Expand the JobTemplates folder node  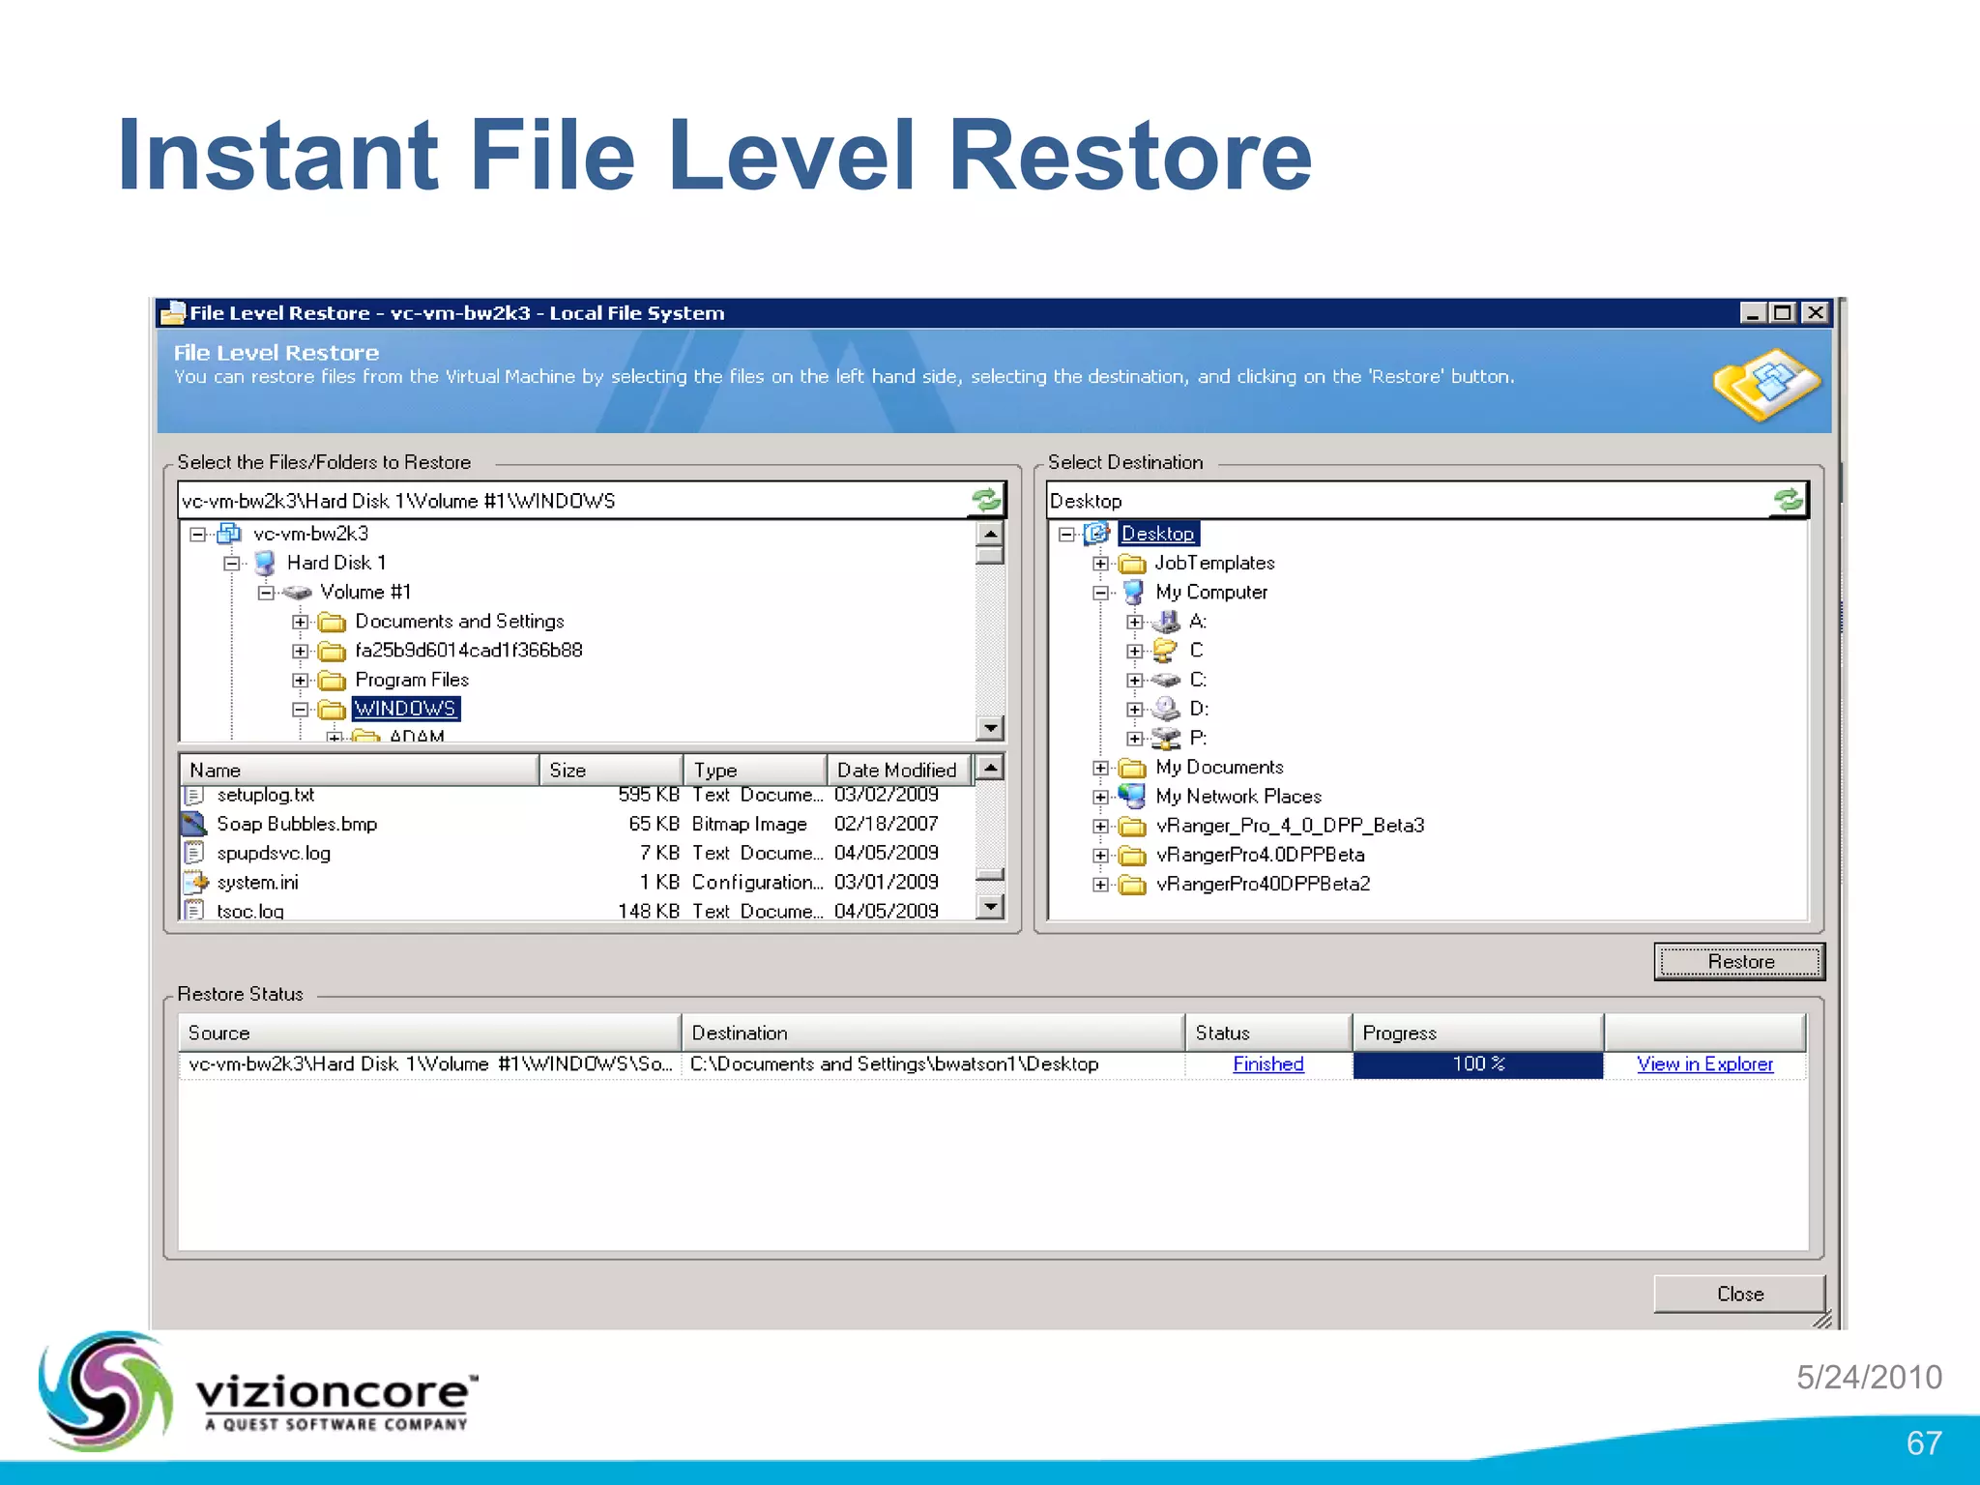(1101, 564)
